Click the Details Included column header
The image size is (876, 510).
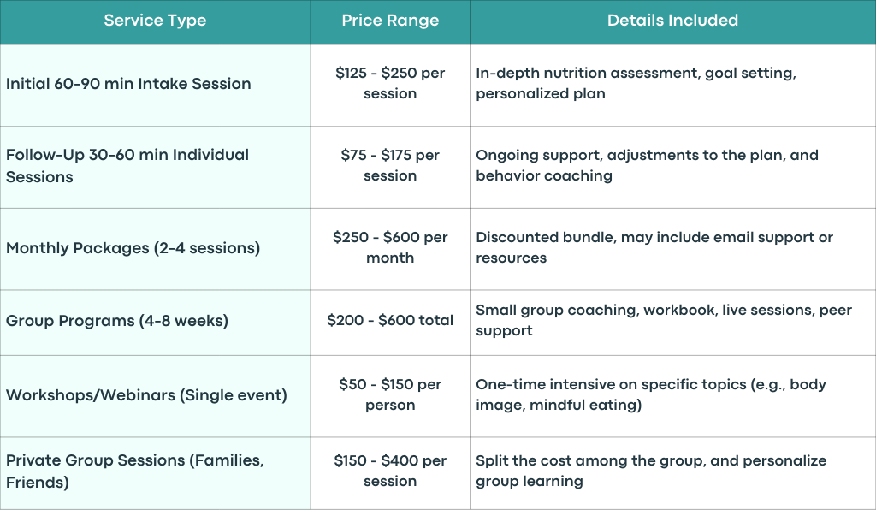click(672, 22)
